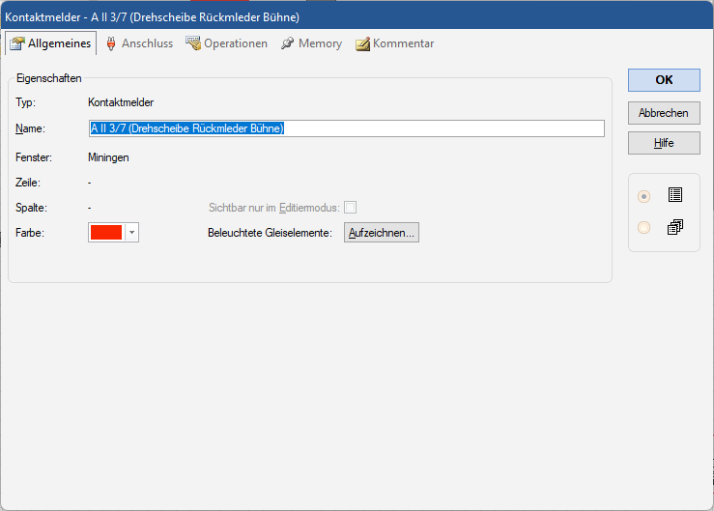Click the Anschluss plug icon

click(x=112, y=43)
